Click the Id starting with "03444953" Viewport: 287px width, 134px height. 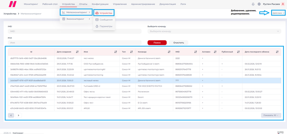point(31,92)
